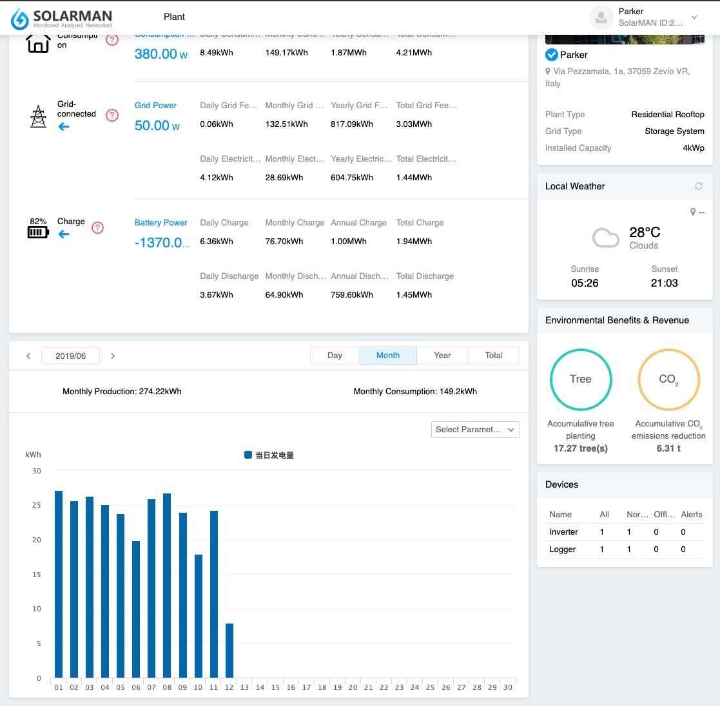Go to next month with right arrow
720x706 pixels.
113,356
